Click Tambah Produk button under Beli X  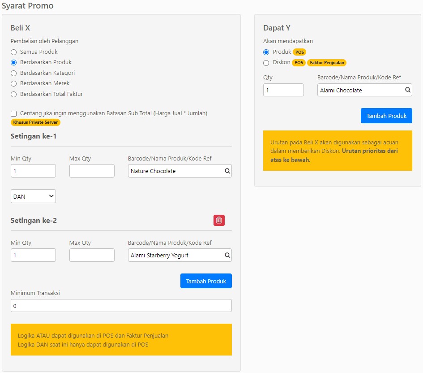pos(206,281)
